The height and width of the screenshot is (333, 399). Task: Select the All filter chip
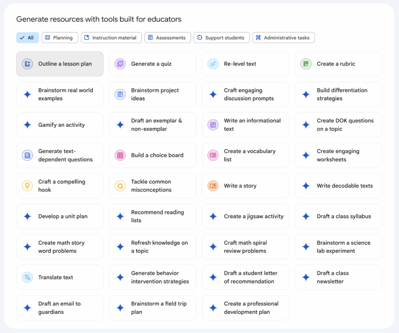27,38
